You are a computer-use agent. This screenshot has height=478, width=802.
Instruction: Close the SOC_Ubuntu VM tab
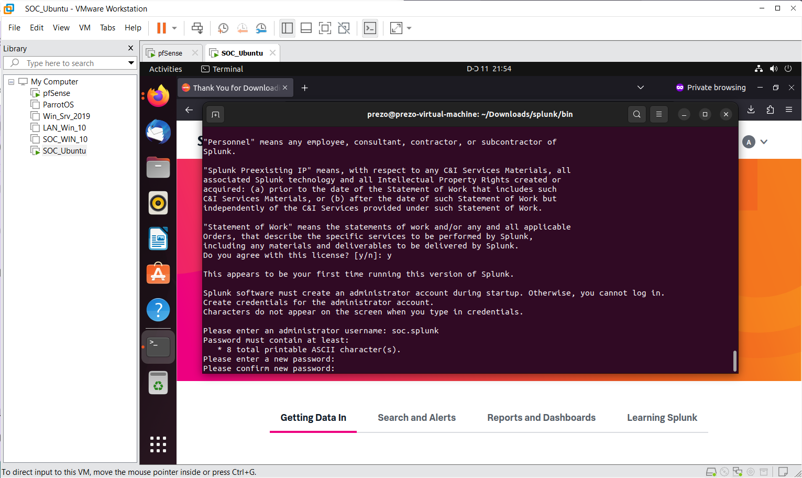point(272,53)
